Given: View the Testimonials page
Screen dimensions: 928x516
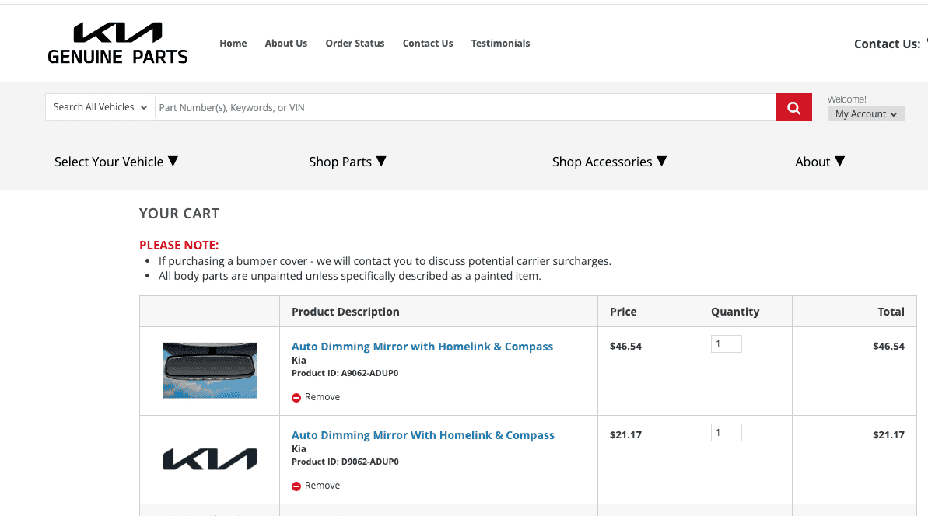Looking at the screenshot, I should coord(500,44).
